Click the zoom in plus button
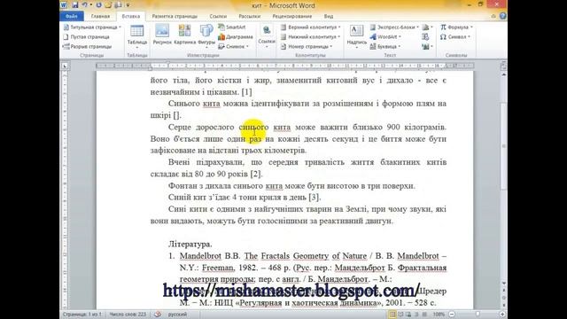 point(502,315)
